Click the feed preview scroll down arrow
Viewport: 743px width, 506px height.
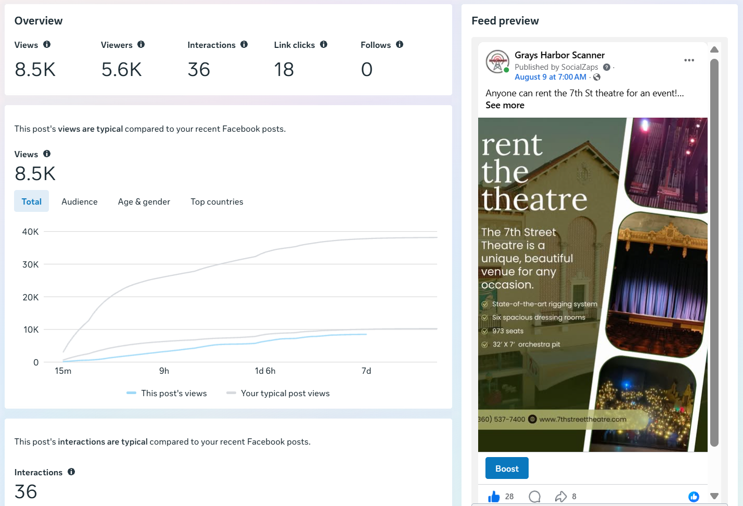tap(714, 496)
